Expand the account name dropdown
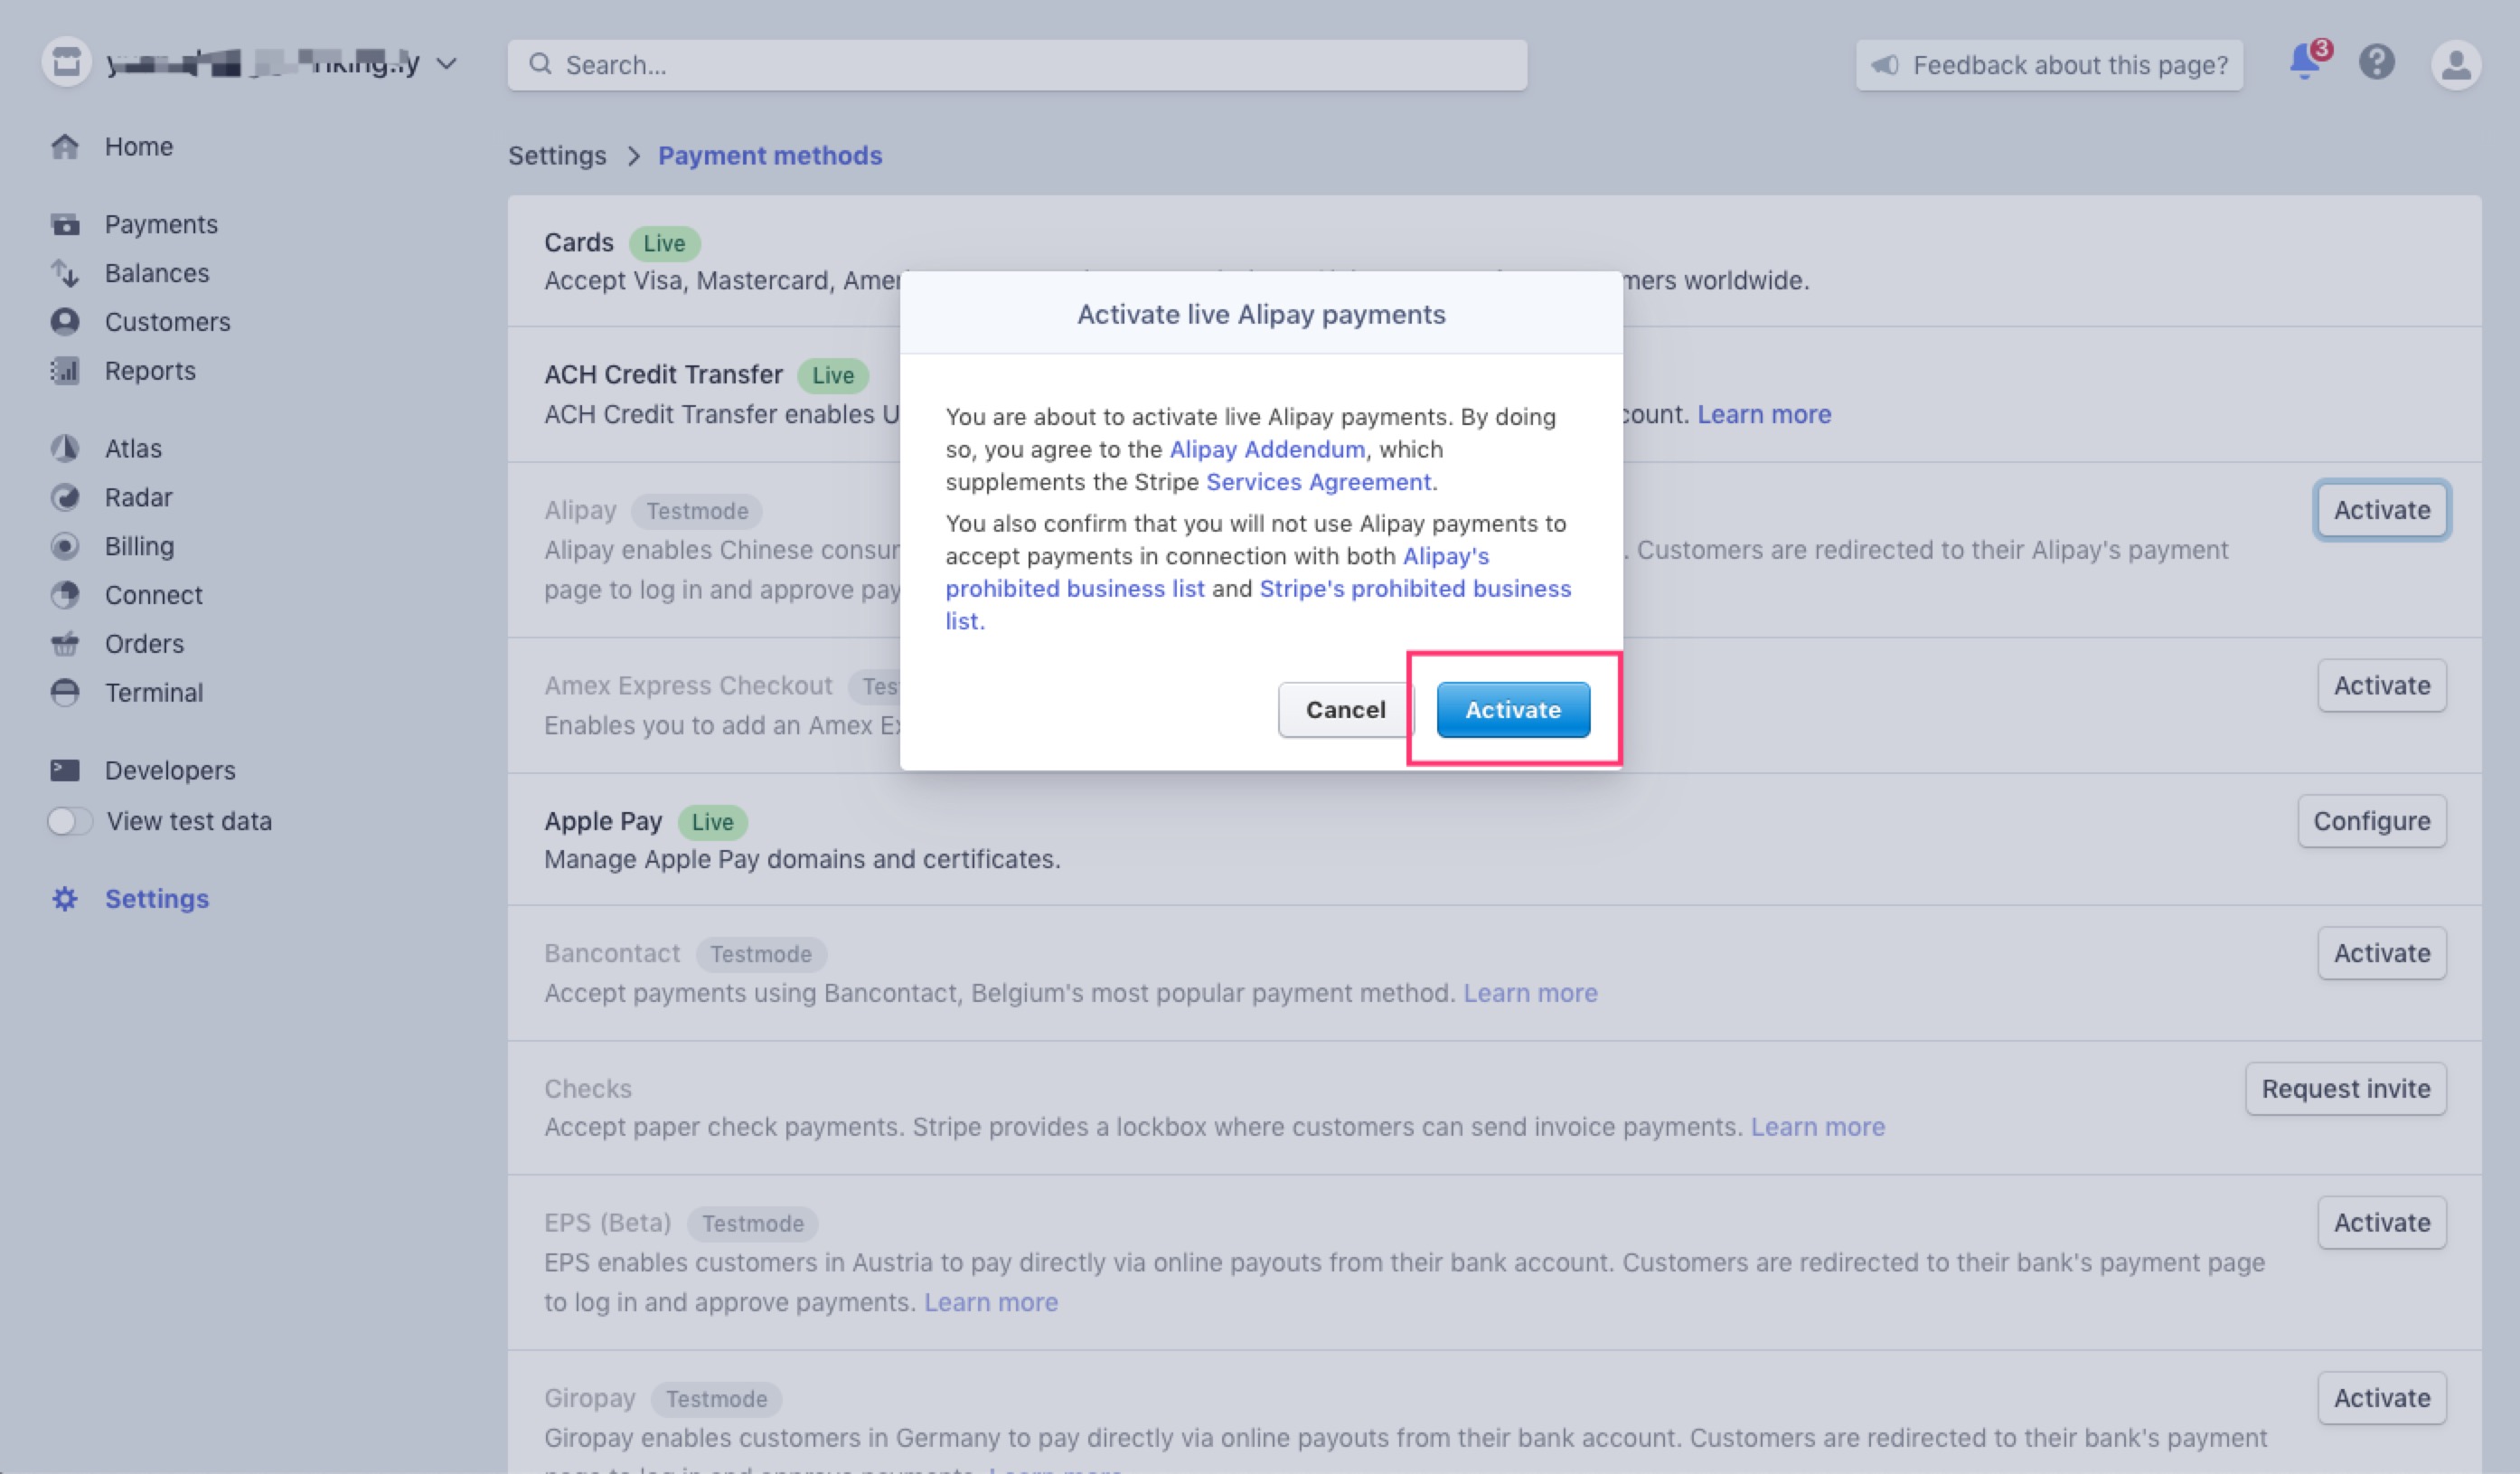Image resolution: width=2520 pixels, height=1474 pixels. point(447,64)
